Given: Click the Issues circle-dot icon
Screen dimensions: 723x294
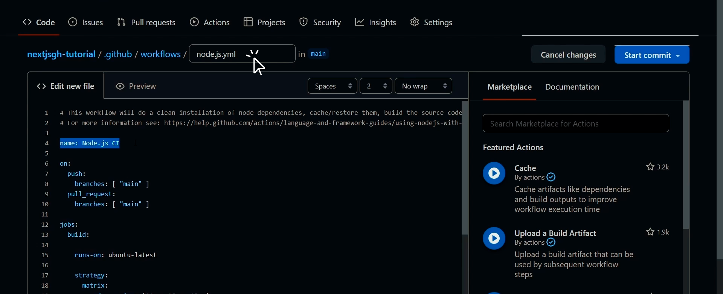Looking at the screenshot, I should (x=73, y=22).
